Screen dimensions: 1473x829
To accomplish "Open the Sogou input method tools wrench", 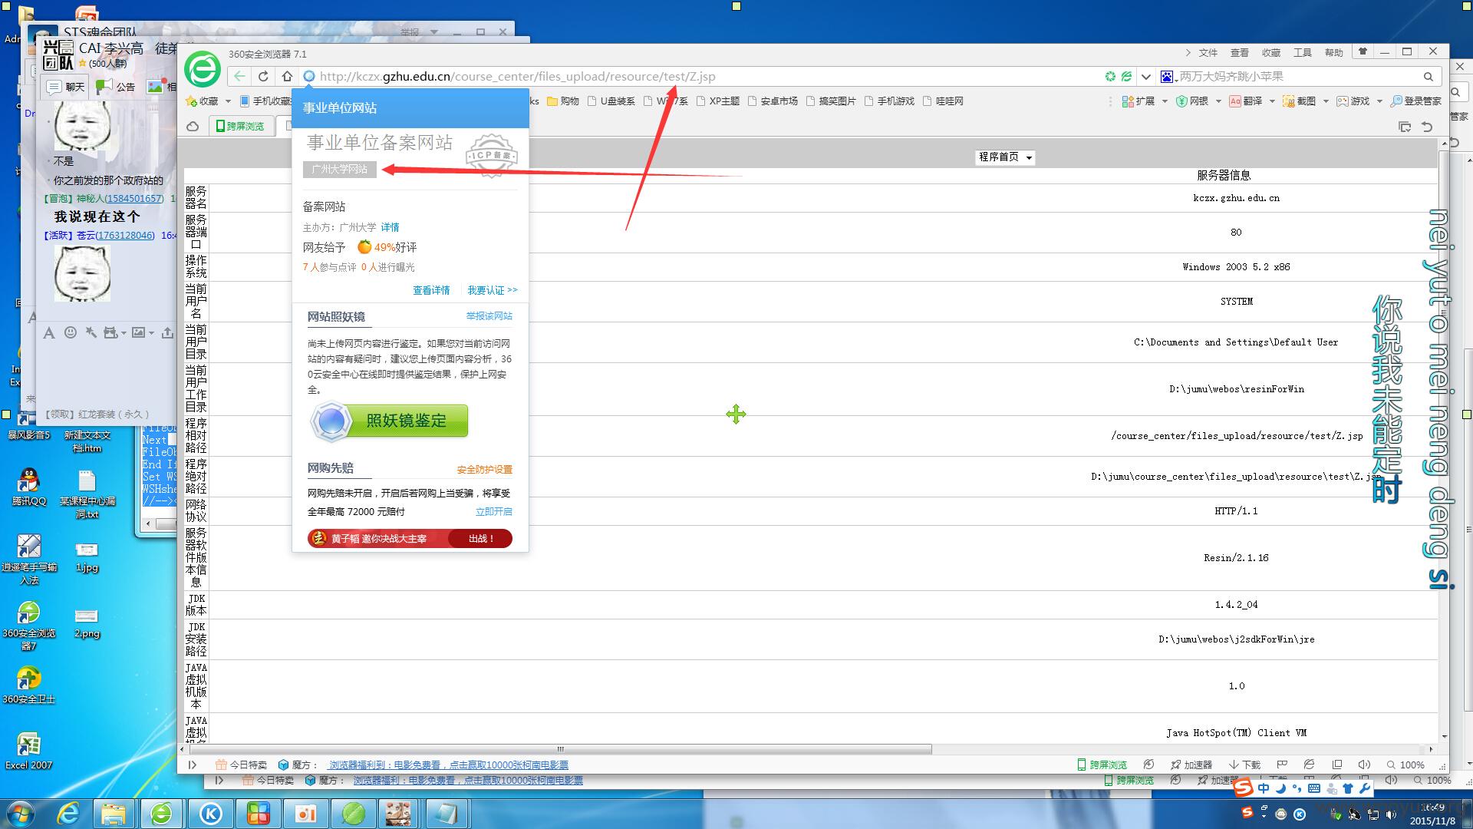I will 1364,788.
